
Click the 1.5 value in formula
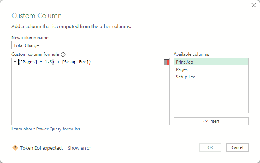point(48,62)
